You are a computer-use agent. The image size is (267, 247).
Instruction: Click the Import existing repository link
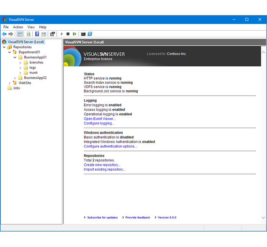point(105,170)
